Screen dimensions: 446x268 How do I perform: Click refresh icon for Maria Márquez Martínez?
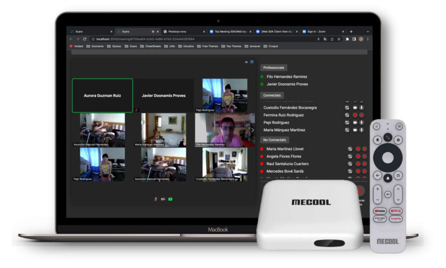pyautogui.click(x=347, y=130)
